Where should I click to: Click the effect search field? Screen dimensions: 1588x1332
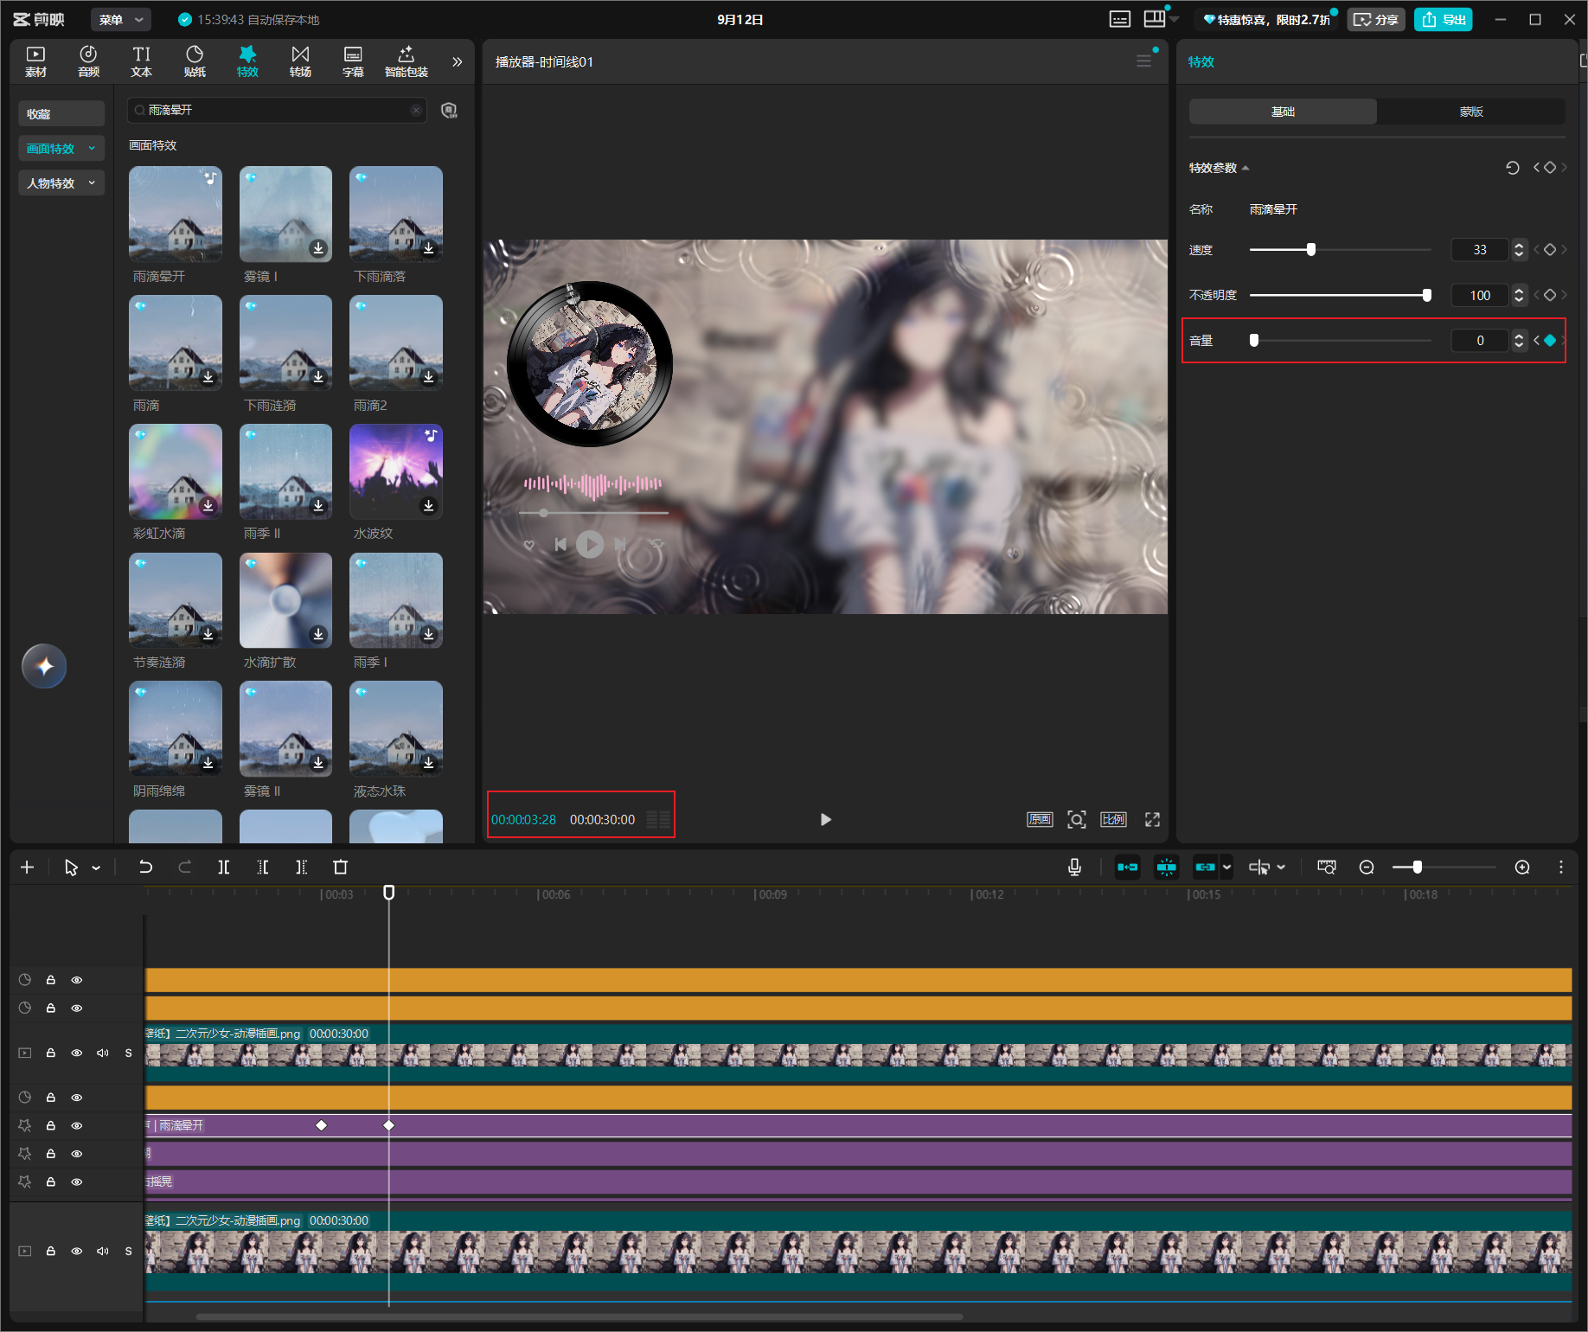pyautogui.click(x=277, y=110)
